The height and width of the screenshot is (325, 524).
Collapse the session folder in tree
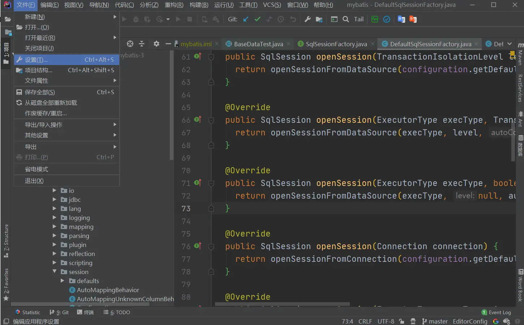[55, 272]
